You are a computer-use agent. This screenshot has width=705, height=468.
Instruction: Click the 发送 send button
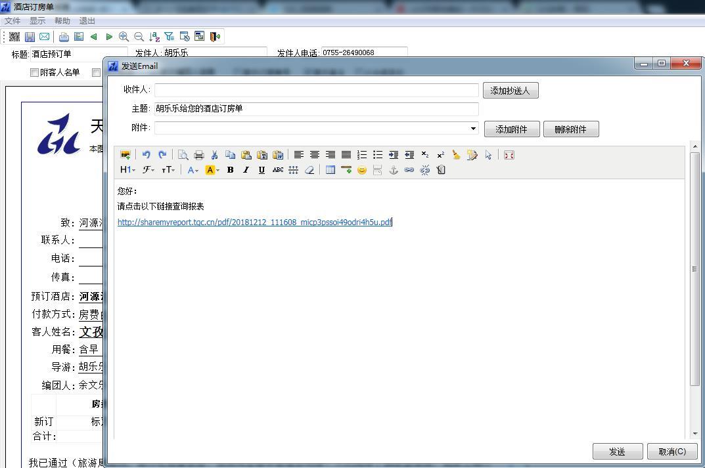pyautogui.click(x=618, y=452)
